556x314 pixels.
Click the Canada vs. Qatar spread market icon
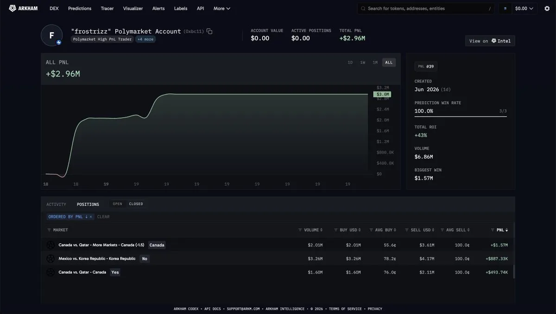[51, 245]
